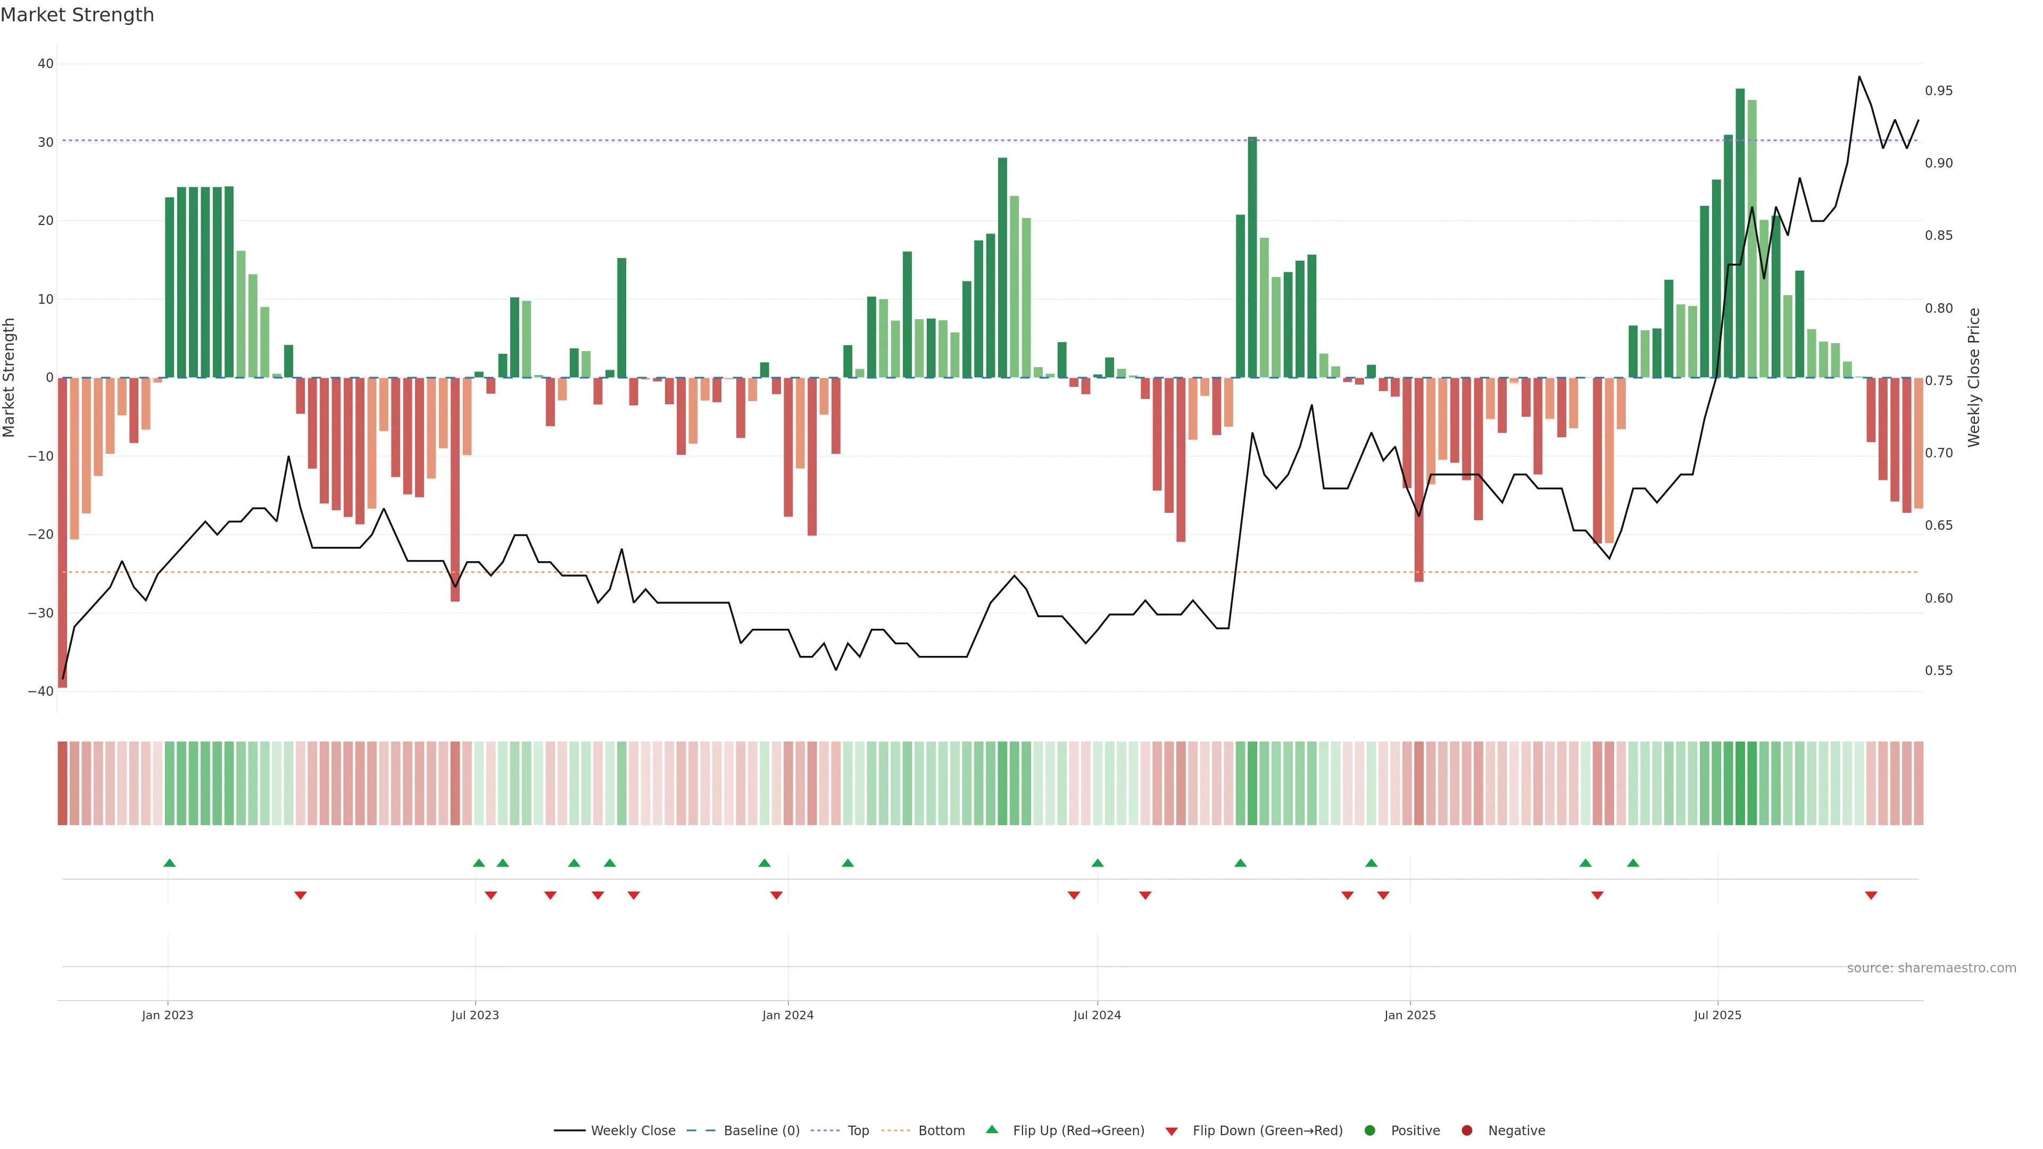
Task: Click the darkest green heatmap cell near Jul 2025
Action: tap(1740, 784)
